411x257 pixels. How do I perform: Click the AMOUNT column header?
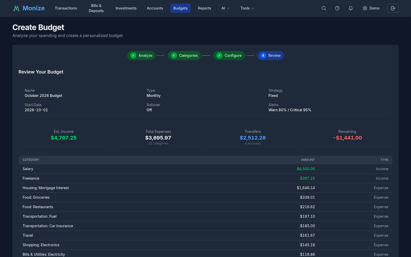(308, 160)
